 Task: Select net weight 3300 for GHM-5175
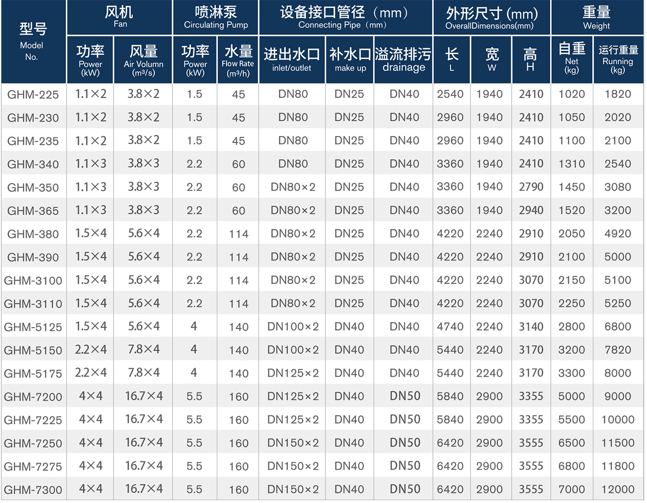[x=572, y=373]
